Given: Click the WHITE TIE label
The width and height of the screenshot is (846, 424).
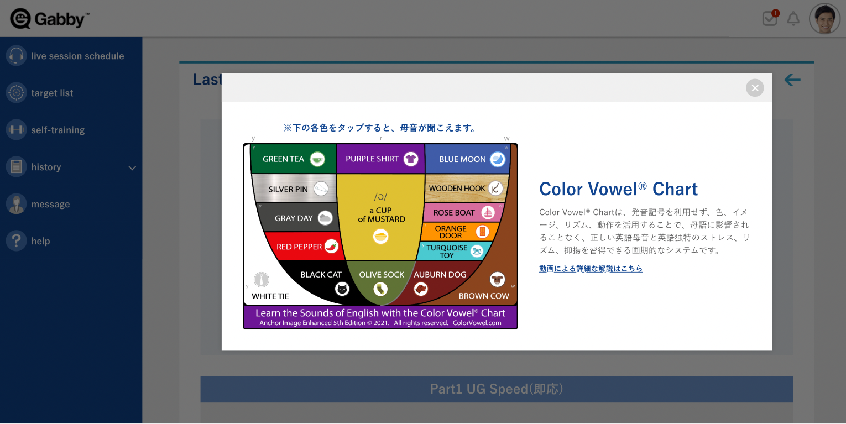Looking at the screenshot, I should pos(270,296).
